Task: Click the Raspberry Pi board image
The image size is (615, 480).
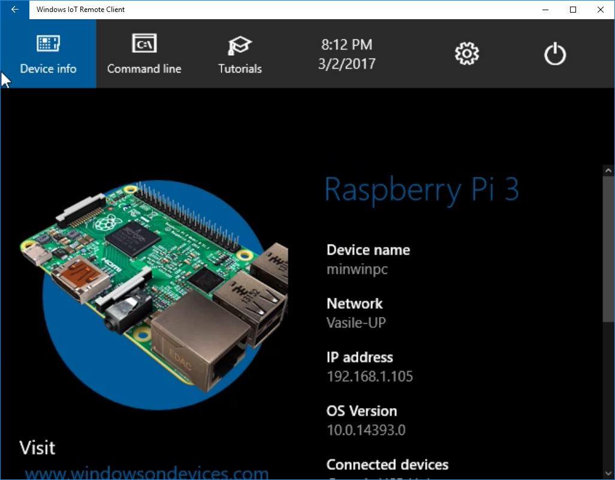Action: (x=155, y=286)
